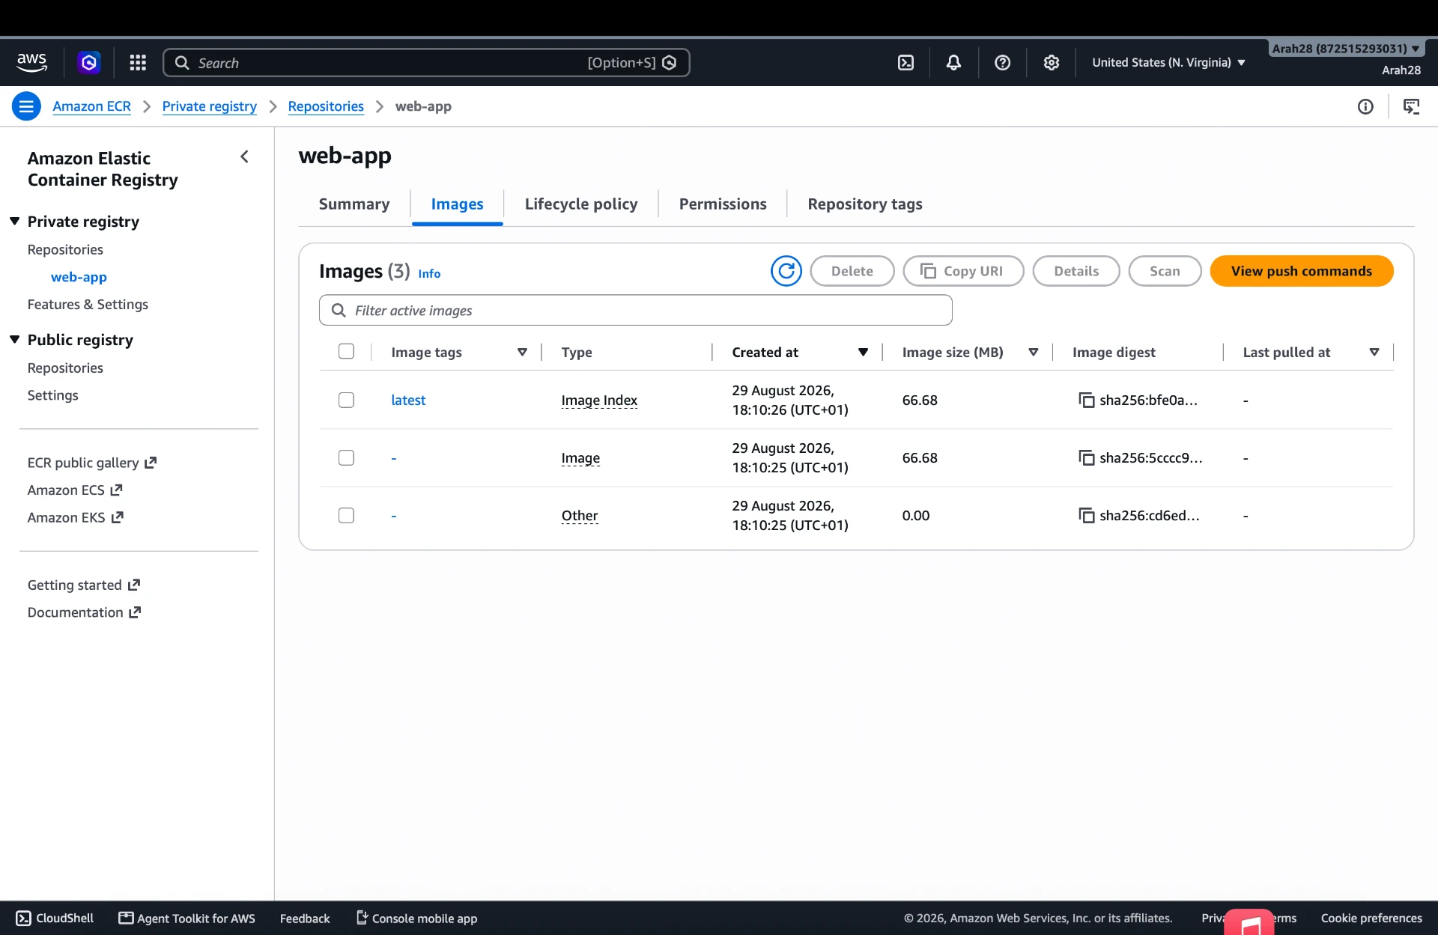Copy digest sha256:cd6ed to clipboard
This screenshot has height=935, width=1438.
click(x=1086, y=516)
